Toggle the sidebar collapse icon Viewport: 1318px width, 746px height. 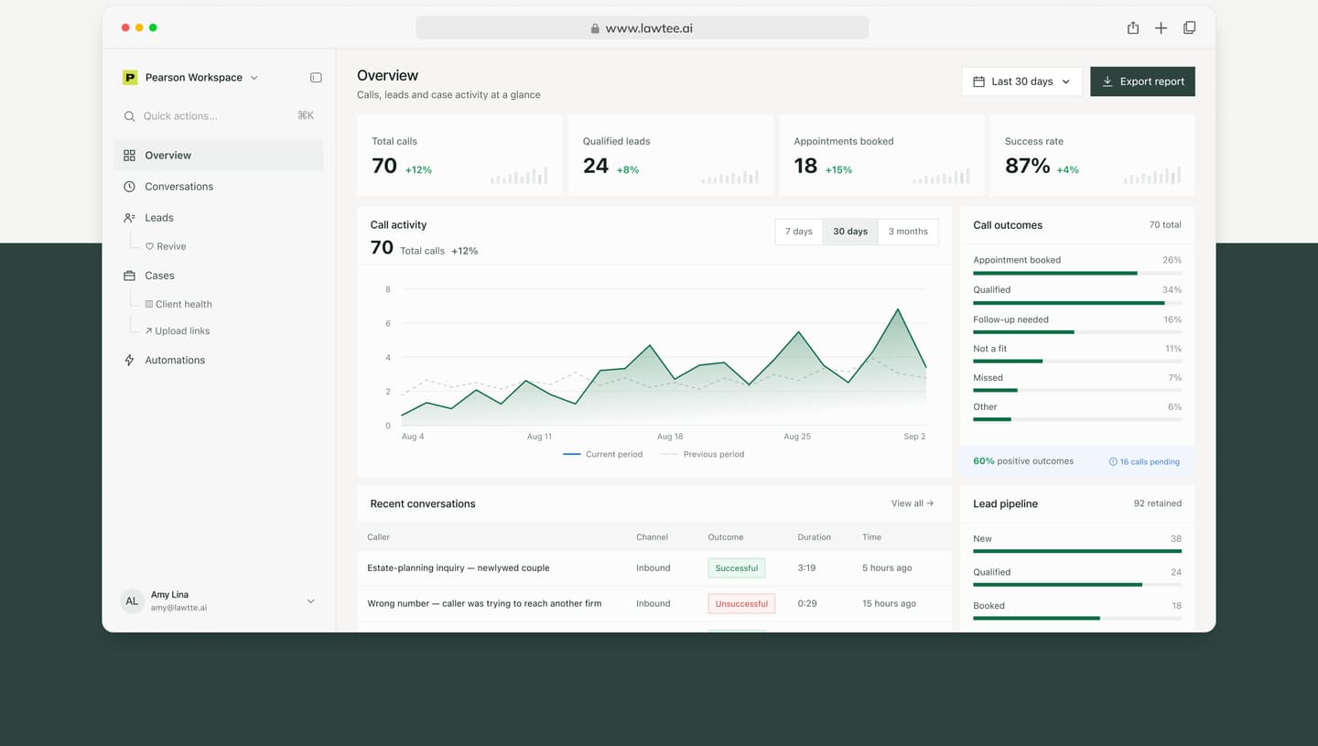316,78
